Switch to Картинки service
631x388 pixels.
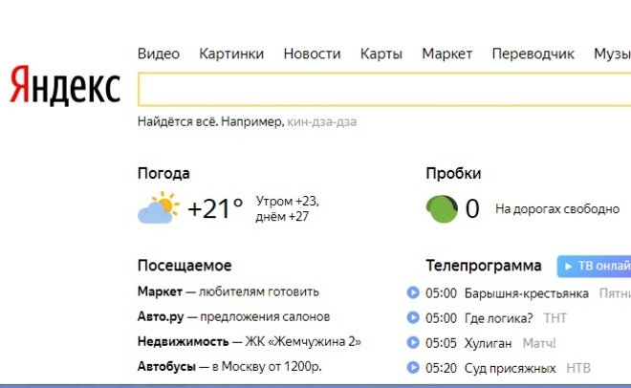(x=231, y=54)
